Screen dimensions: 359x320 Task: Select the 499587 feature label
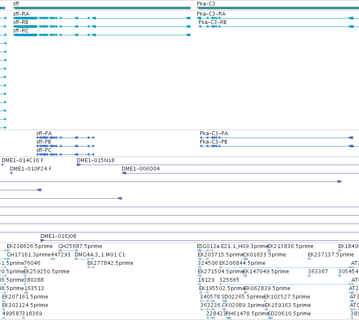[x=12, y=314]
